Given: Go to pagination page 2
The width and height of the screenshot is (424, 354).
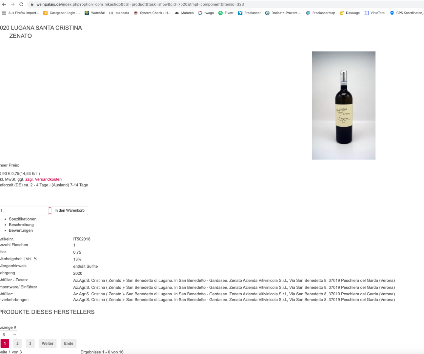Looking at the screenshot, I should coord(17,344).
